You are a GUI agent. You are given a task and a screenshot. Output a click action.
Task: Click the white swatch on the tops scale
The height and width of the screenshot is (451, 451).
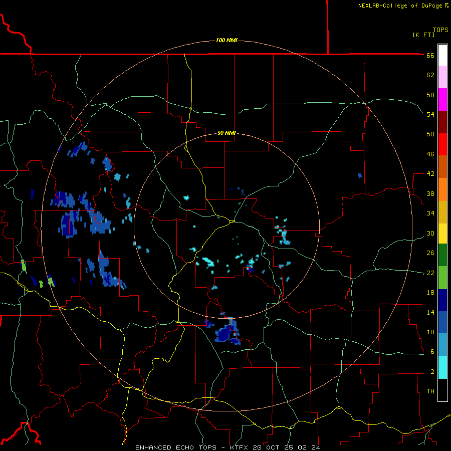442,55
